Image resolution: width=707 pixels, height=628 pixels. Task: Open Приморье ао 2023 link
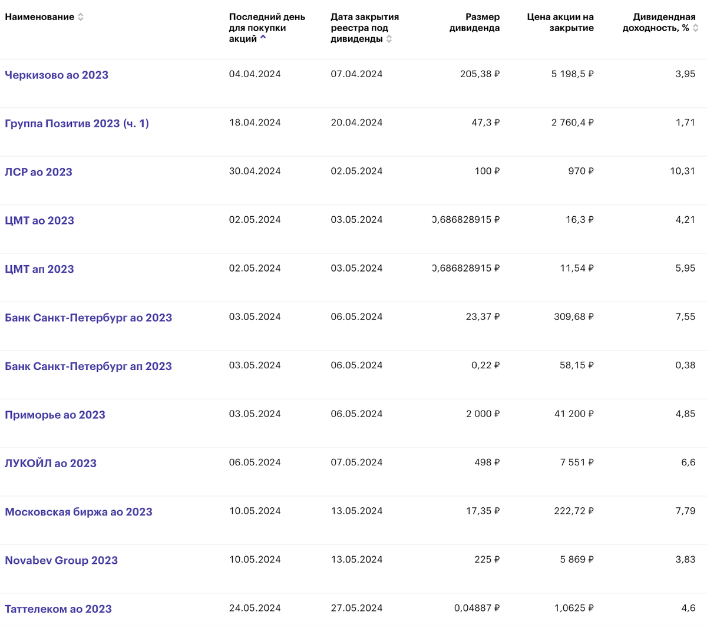[55, 415]
